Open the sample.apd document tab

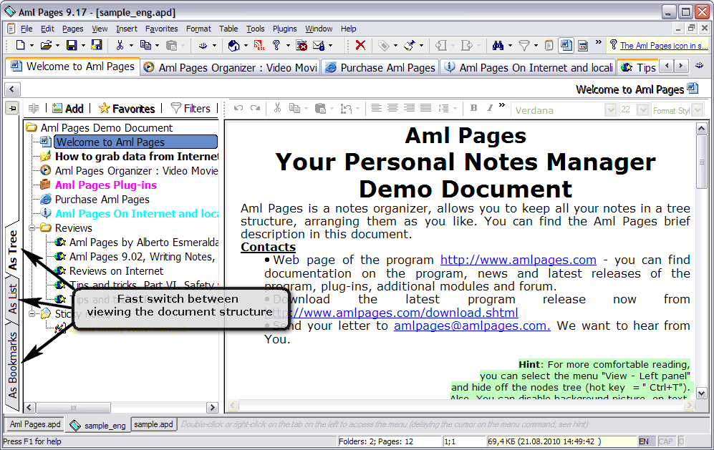[153, 424]
